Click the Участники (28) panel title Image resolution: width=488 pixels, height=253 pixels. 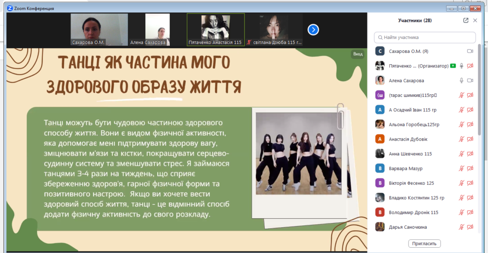tap(415, 20)
